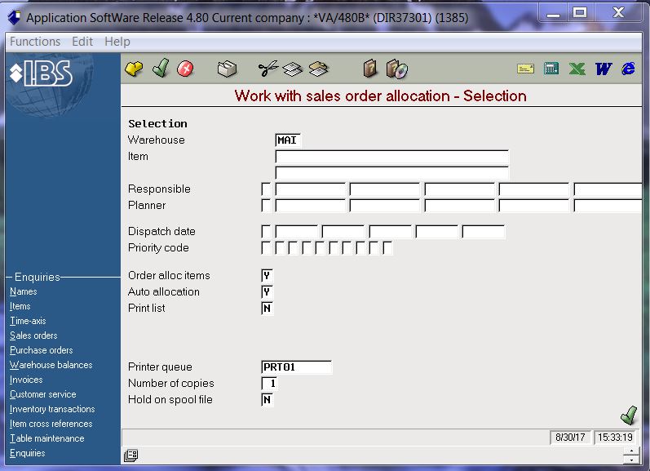The width and height of the screenshot is (650, 471).
Task: Click the 15:33:19 time in status bar
Action: (x=615, y=438)
